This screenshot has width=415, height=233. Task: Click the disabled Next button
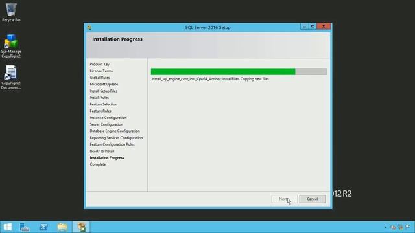click(x=284, y=199)
